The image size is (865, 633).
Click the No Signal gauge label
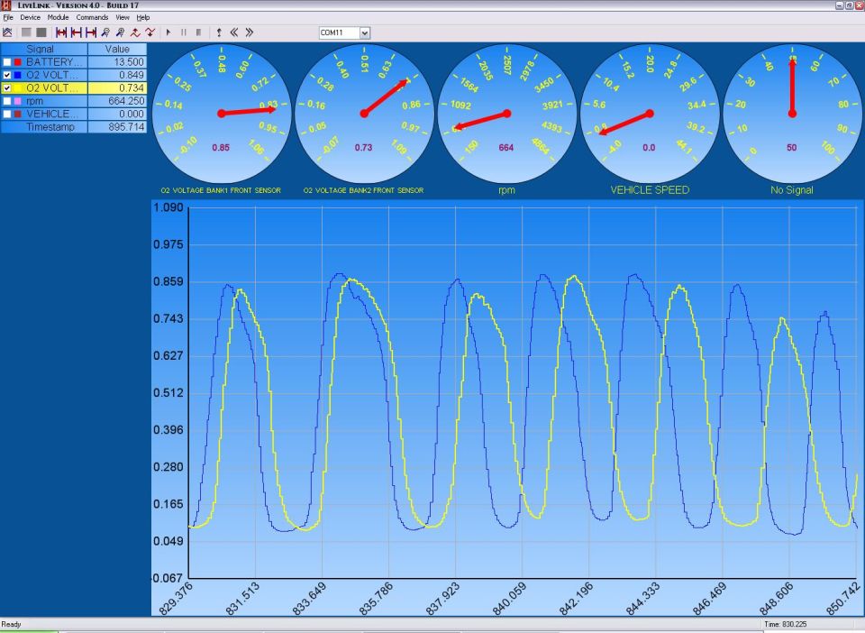(x=792, y=190)
